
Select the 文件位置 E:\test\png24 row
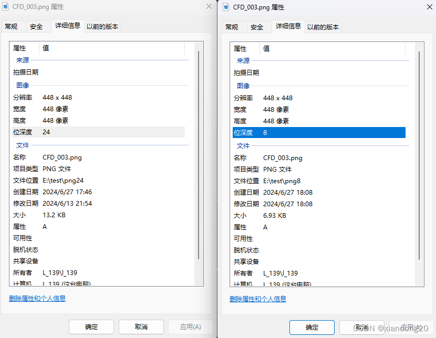98,181
